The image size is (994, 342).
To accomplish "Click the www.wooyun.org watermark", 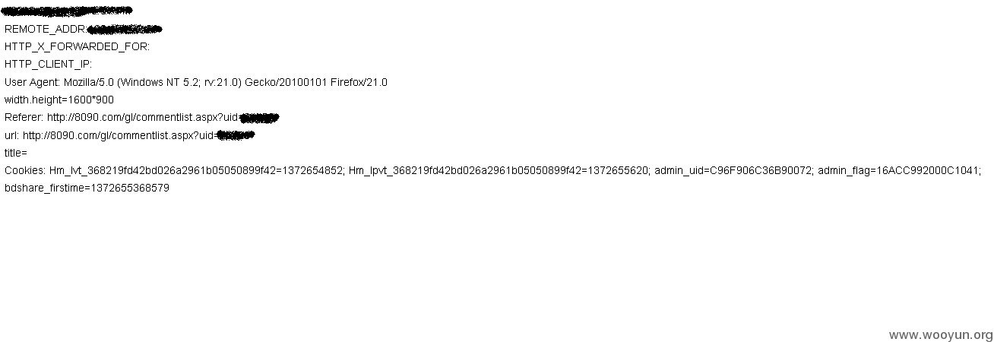I will (941, 335).
